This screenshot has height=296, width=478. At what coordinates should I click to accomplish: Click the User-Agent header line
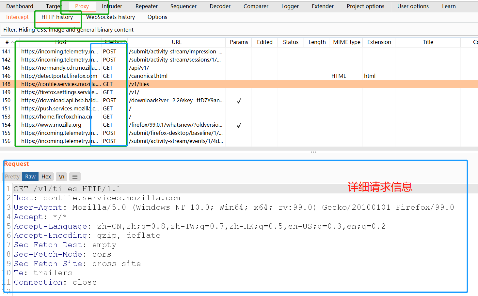234,207
